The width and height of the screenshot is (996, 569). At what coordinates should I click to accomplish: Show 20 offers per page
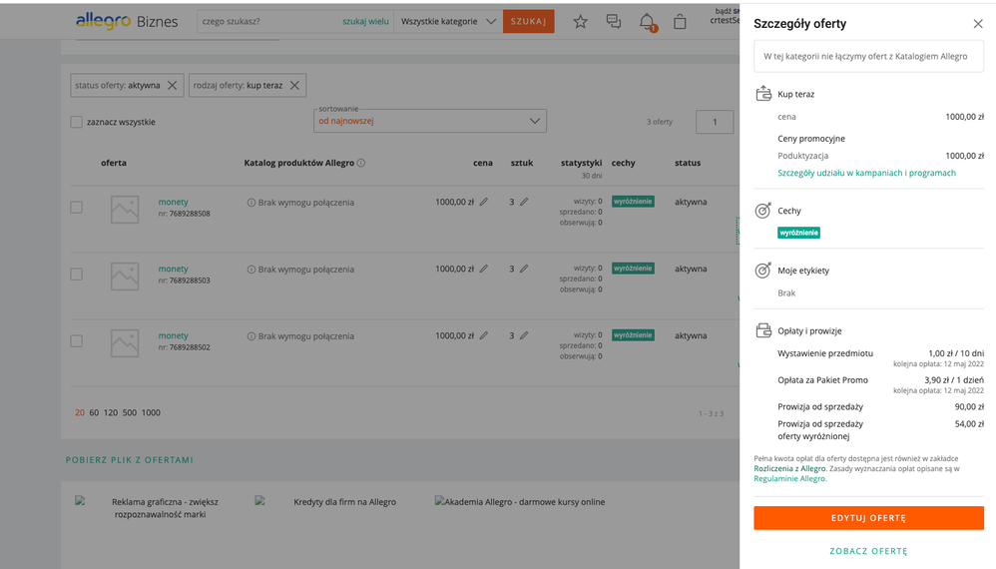click(x=80, y=413)
